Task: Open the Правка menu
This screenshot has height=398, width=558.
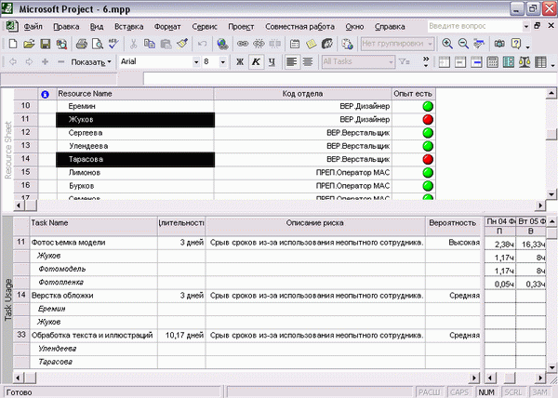Action: [66, 27]
